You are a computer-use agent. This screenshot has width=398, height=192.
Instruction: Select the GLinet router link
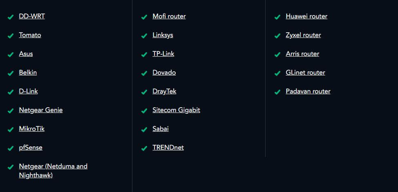305,73
